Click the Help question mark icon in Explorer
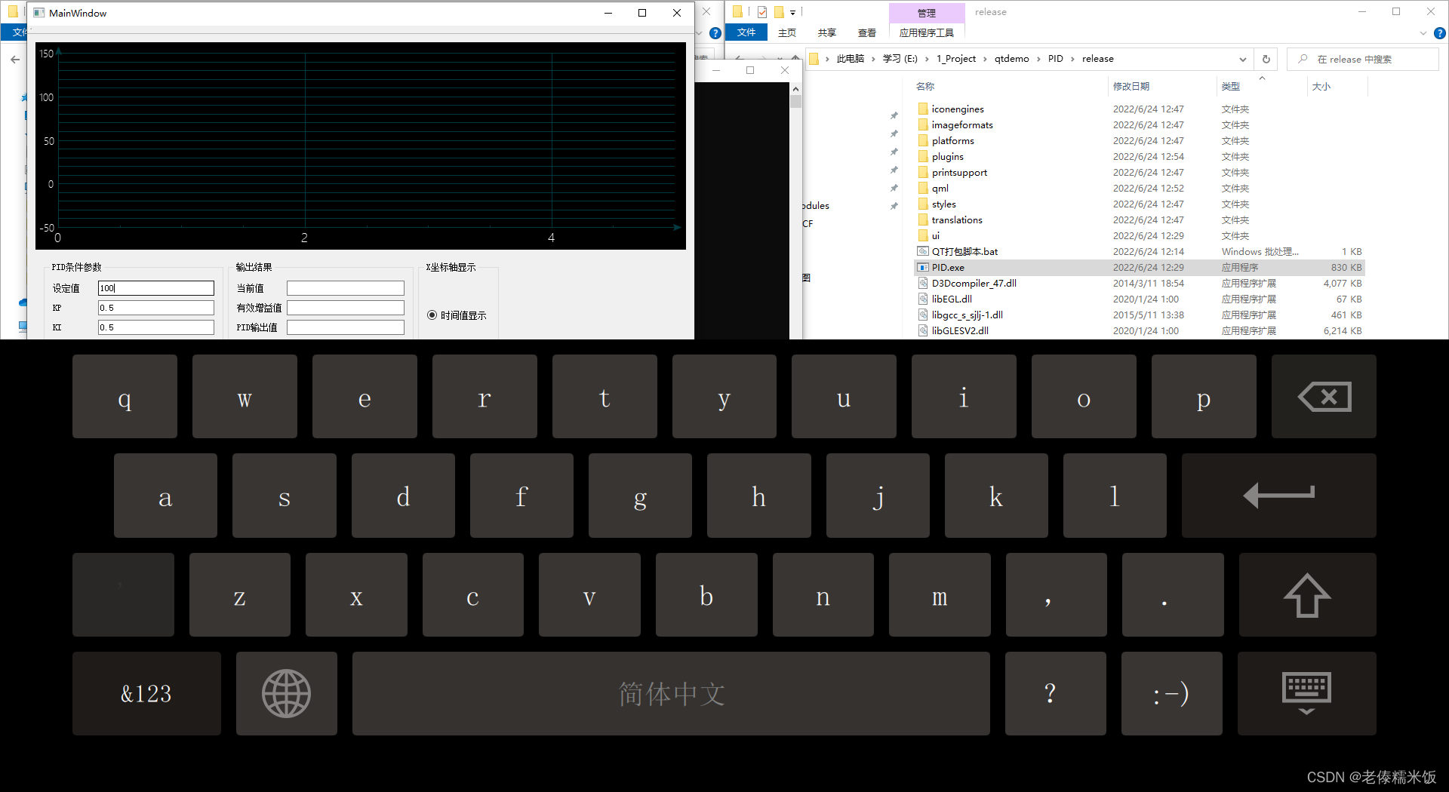Viewport: 1449px width, 792px height. (1440, 33)
